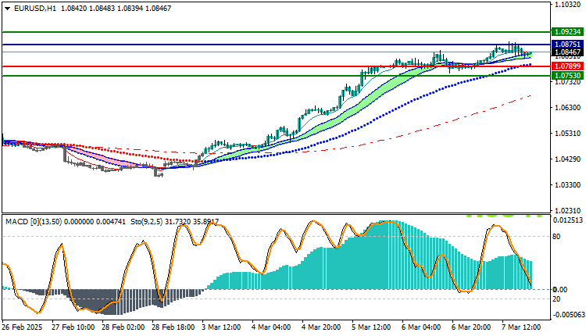Click the 26 Feb 2025 time axis label
Screen dimensions: 586x336
point(23,327)
